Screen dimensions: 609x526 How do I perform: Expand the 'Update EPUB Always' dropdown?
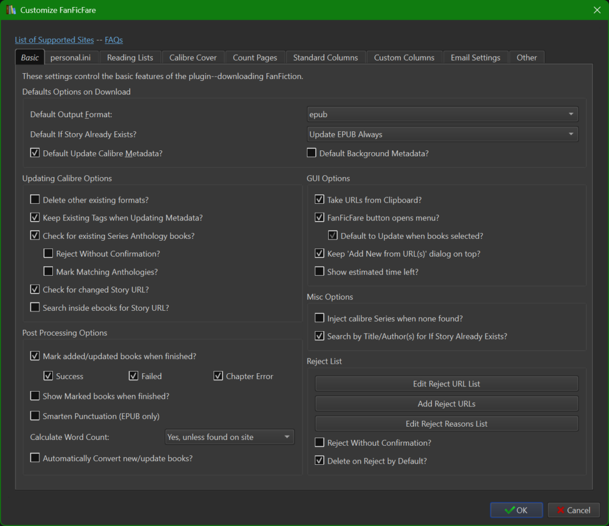coord(442,134)
